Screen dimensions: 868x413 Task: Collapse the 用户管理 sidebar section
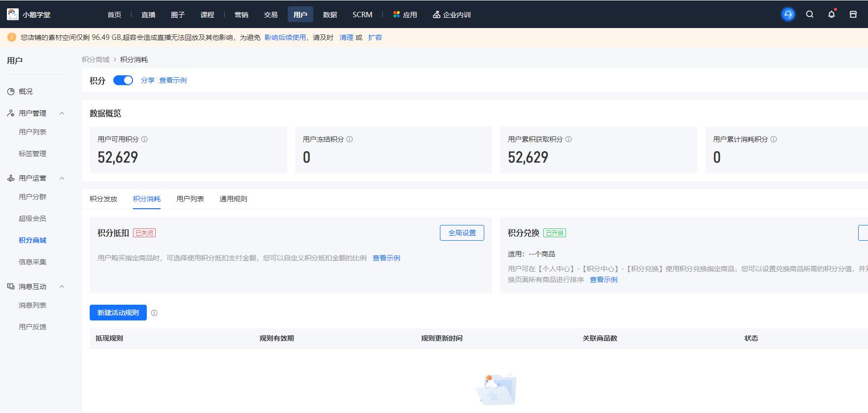pyautogui.click(x=62, y=113)
